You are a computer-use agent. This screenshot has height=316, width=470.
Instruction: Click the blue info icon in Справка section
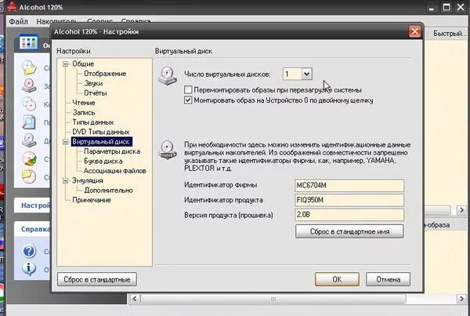(29, 269)
